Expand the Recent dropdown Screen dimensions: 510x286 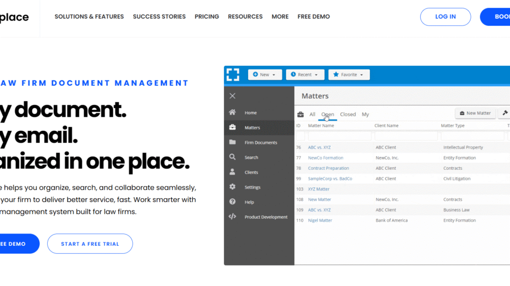pyautogui.click(x=305, y=75)
